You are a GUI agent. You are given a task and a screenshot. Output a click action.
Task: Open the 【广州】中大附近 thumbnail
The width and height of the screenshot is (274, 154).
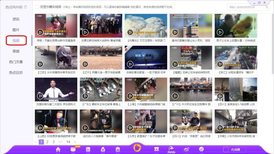pyautogui.click(x=191, y=89)
